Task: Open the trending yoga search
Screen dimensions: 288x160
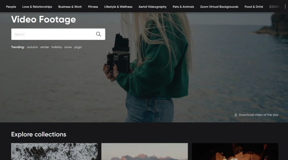Action: coord(78,47)
